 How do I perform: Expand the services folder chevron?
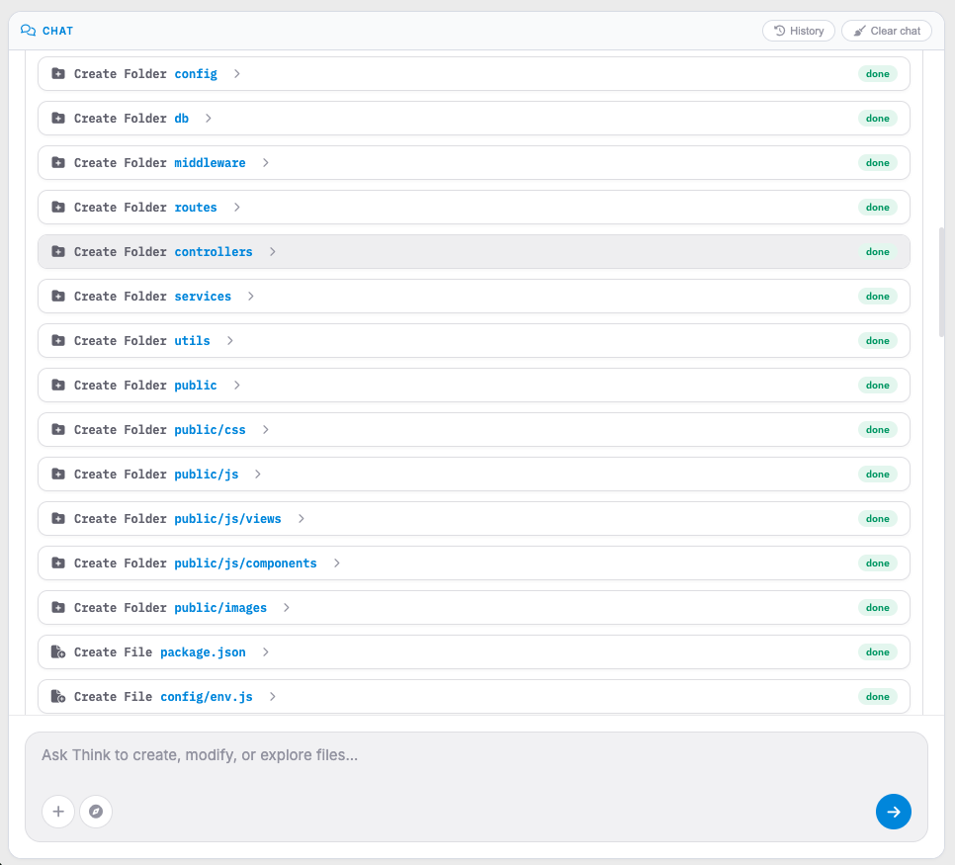coord(251,296)
